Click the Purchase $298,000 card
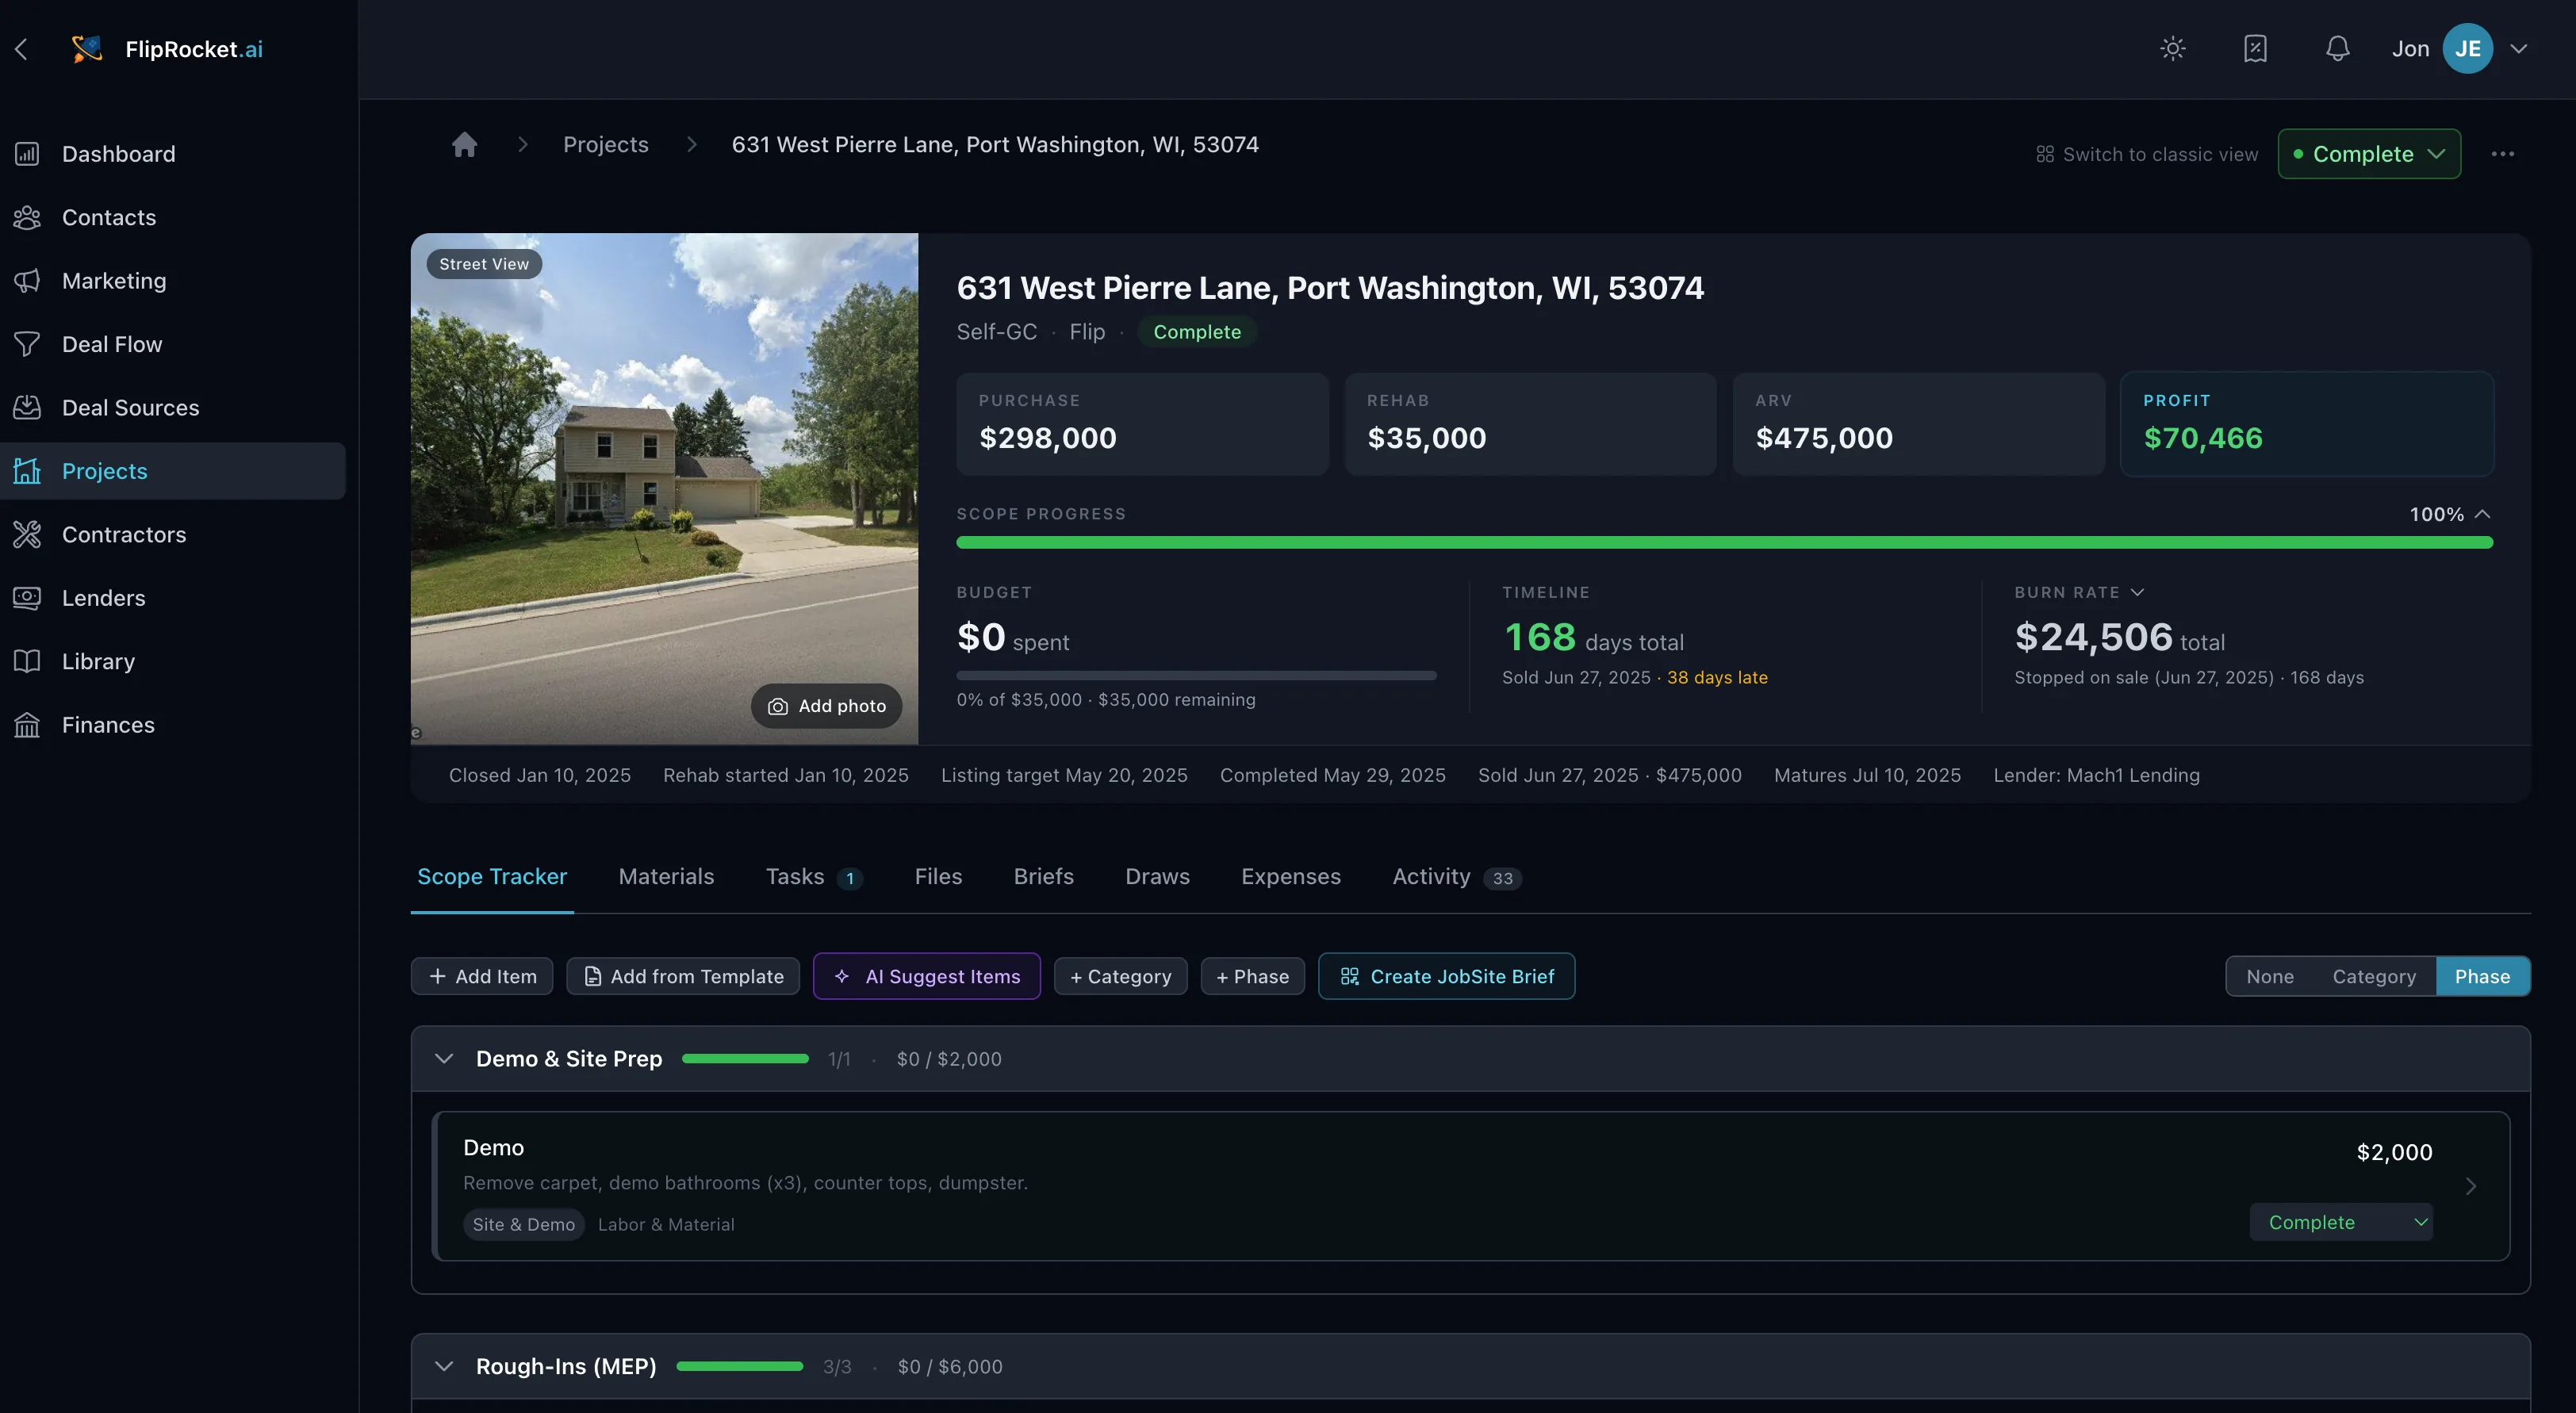The width and height of the screenshot is (2576, 1413). (x=1142, y=424)
